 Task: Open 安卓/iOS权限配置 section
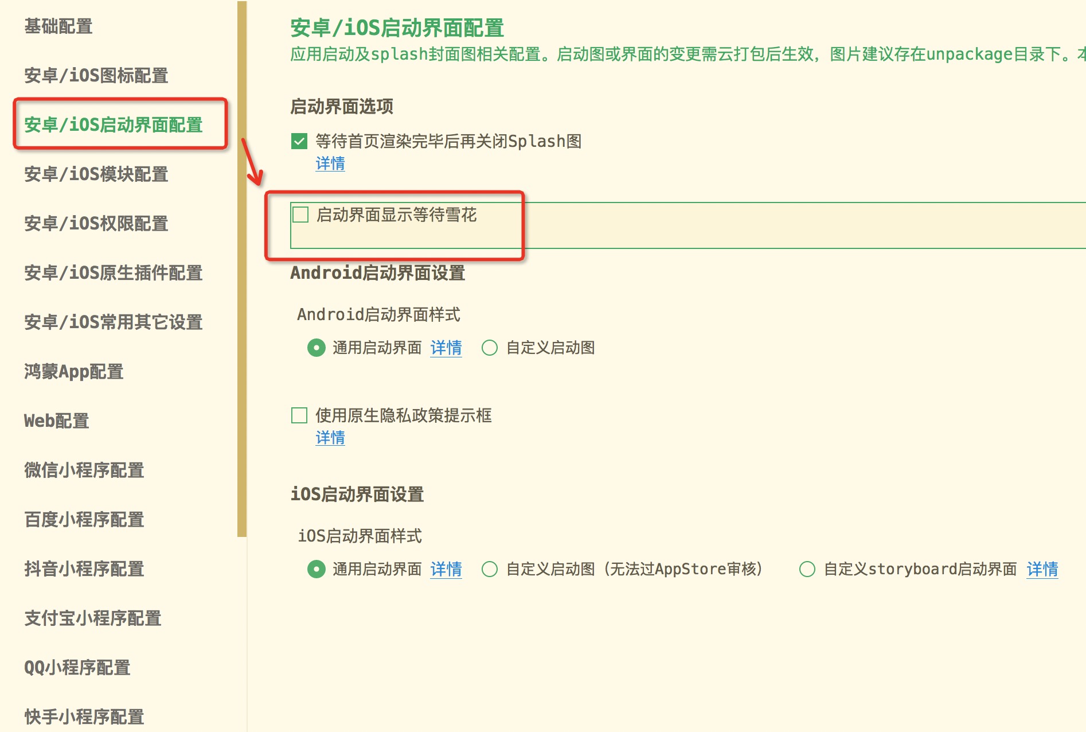[96, 224]
